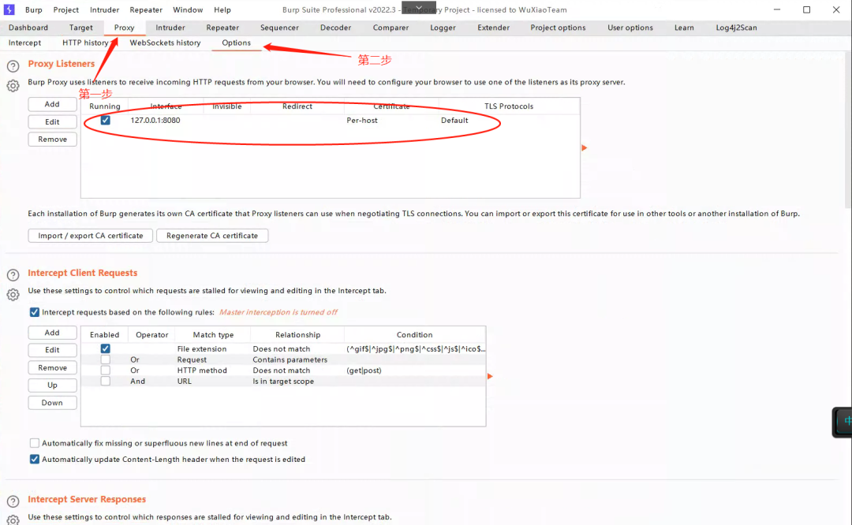The height and width of the screenshot is (525, 852).
Task: Open Intercept Server Responses help icon
Action: pos(13,501)
